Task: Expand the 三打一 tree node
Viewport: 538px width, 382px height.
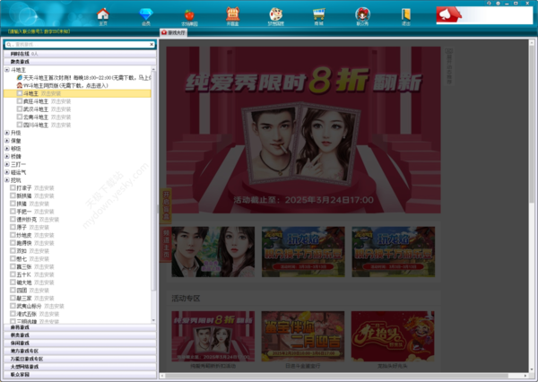Action: coord(7,164)
